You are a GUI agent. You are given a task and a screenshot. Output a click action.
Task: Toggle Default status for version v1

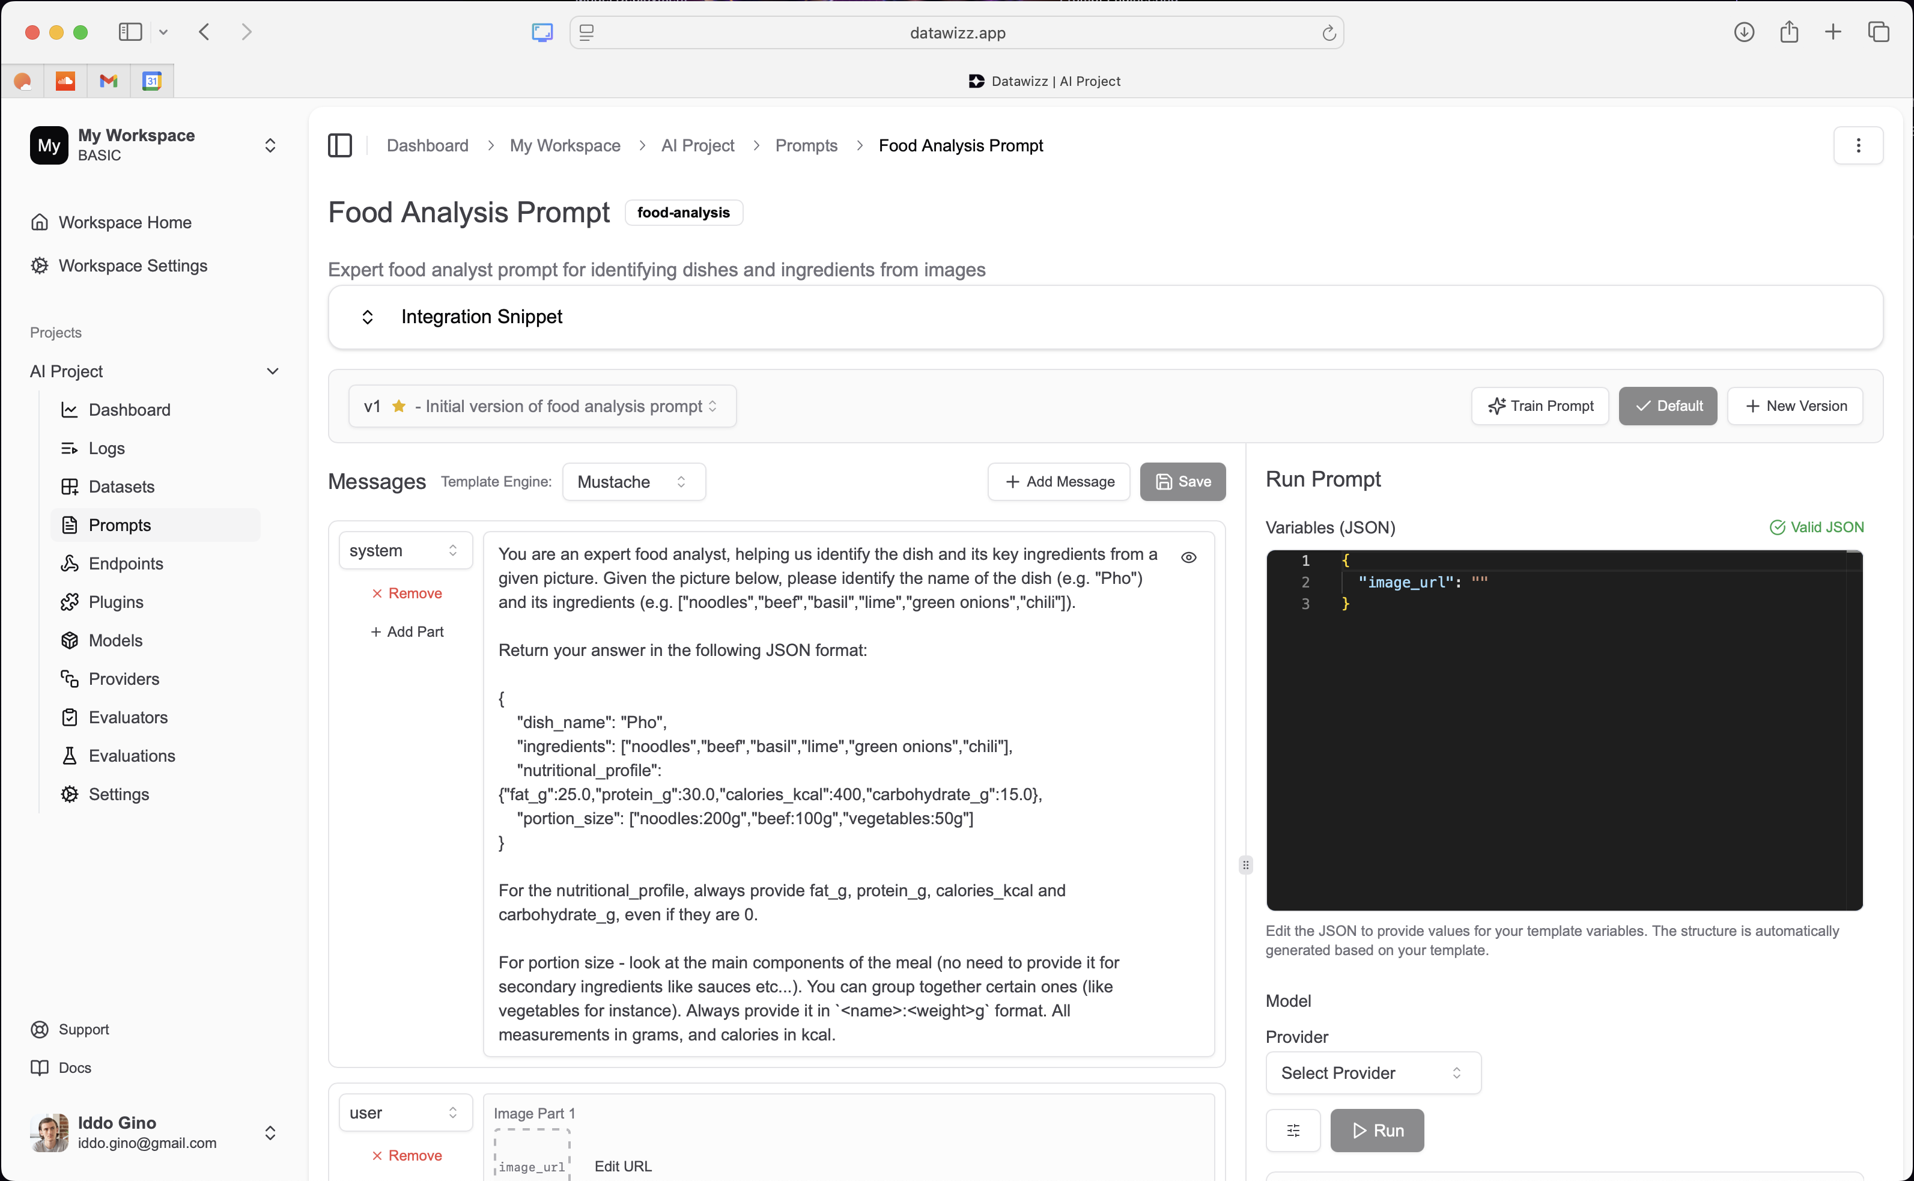click(1667, 405)
